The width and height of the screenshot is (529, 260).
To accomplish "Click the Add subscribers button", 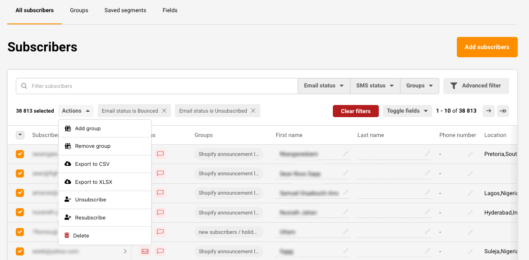I will [487, 47].
